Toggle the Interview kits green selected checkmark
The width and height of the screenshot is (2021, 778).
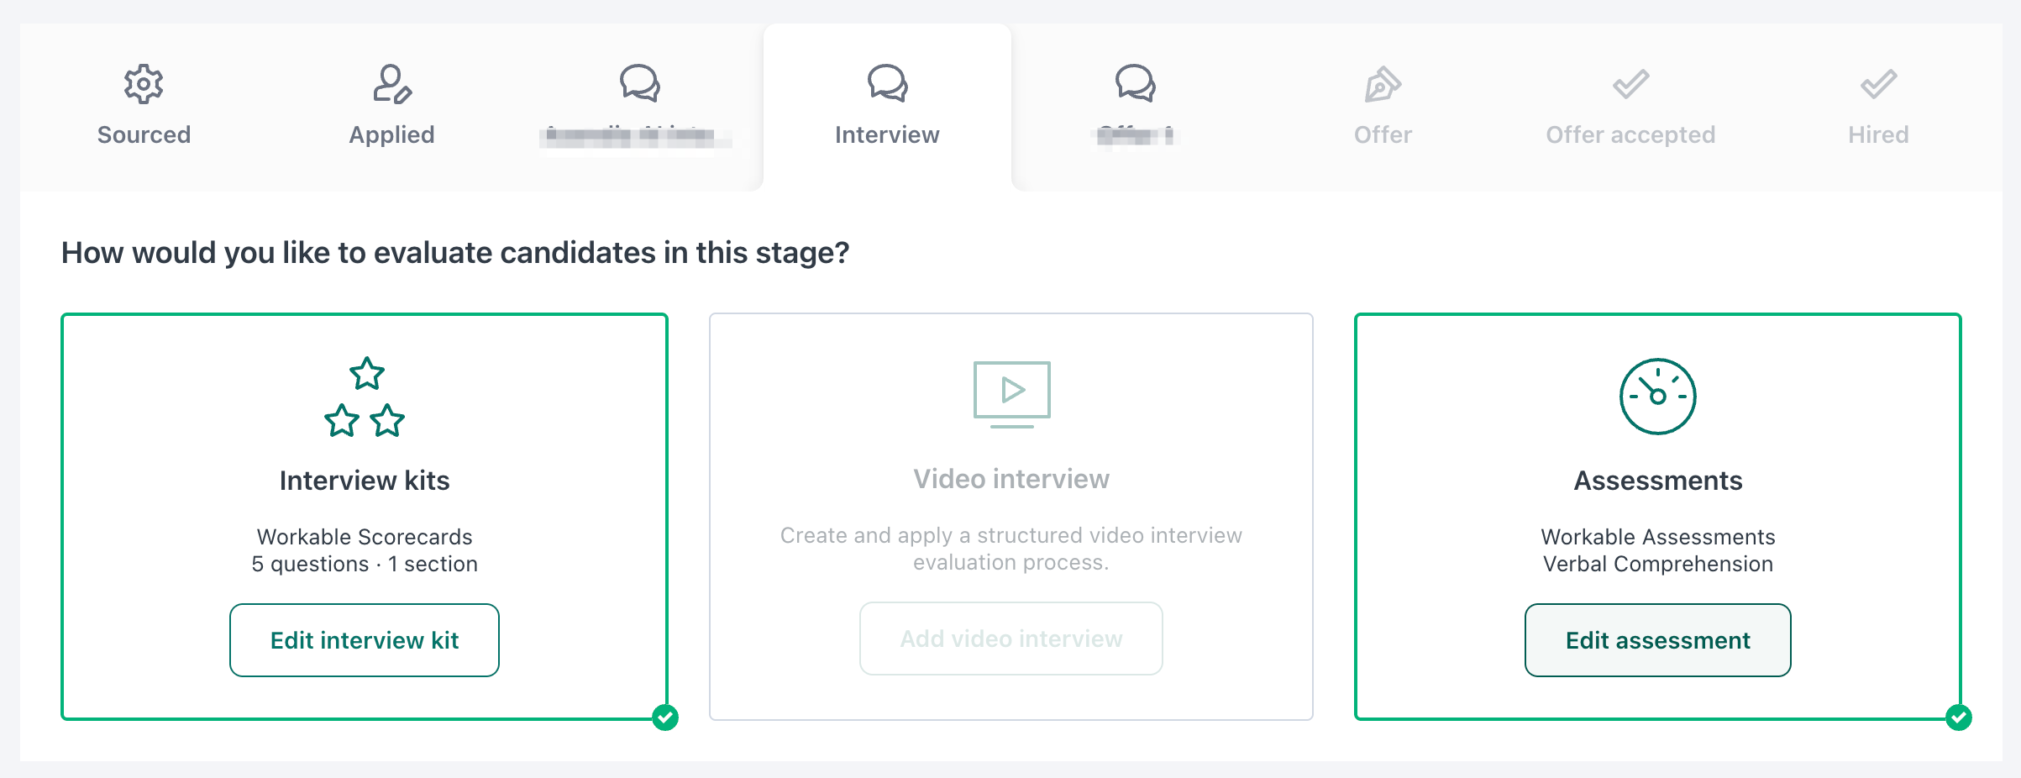pyautogui.click(x=665, y=718)
